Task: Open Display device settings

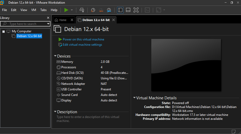Action: click(66, 100)
